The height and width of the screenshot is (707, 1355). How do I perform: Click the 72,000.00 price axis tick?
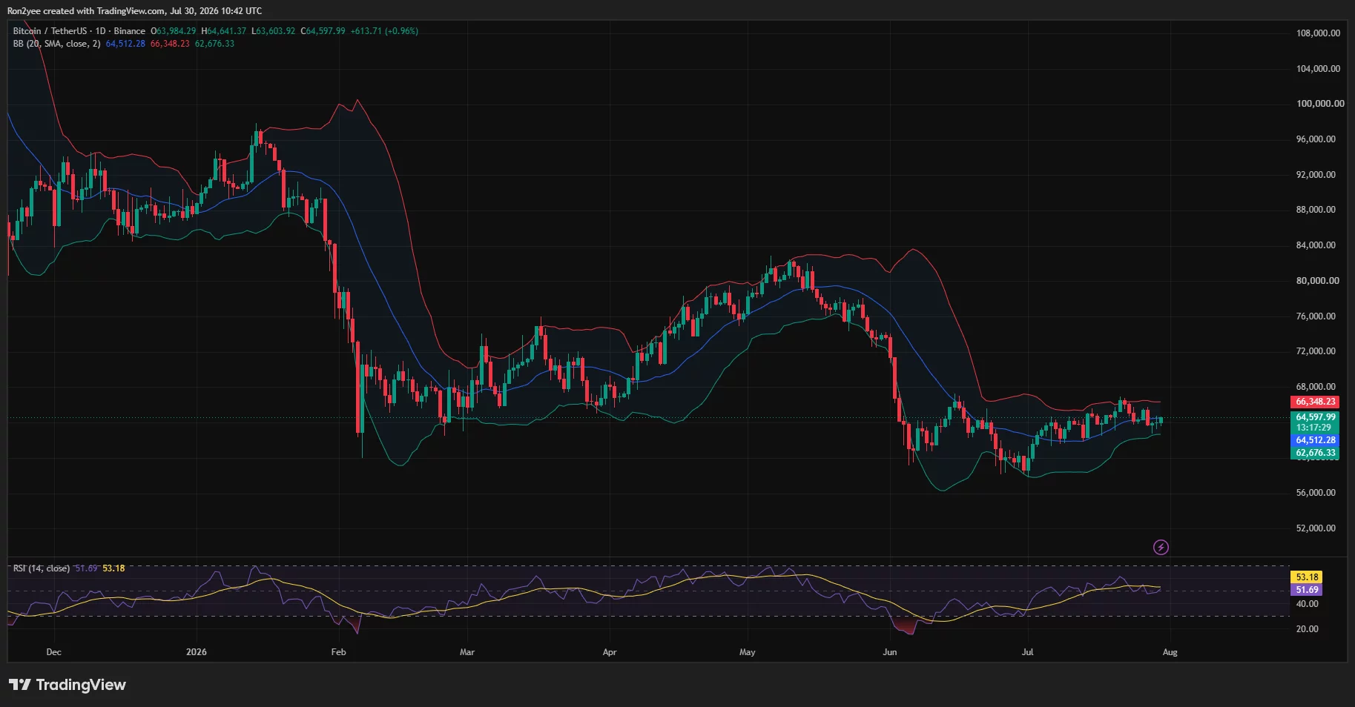pyautogui.click(x=1316, y=351)
